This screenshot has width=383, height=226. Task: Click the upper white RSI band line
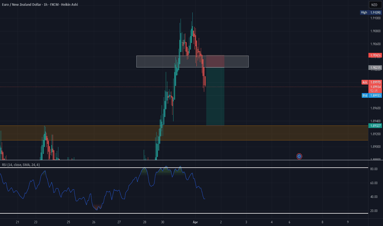[x=184, y=168]
